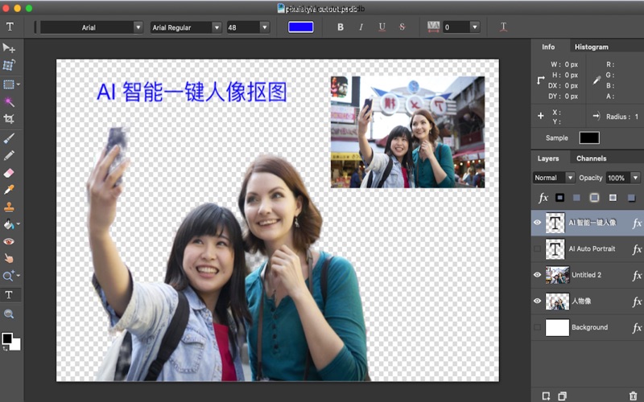The height and width of the screenshot is (402, 644).
Task: Apply underline text formatting
Action: 382,27
